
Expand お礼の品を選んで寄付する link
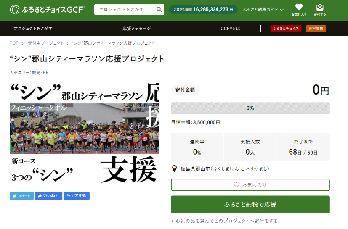point(226,221)
